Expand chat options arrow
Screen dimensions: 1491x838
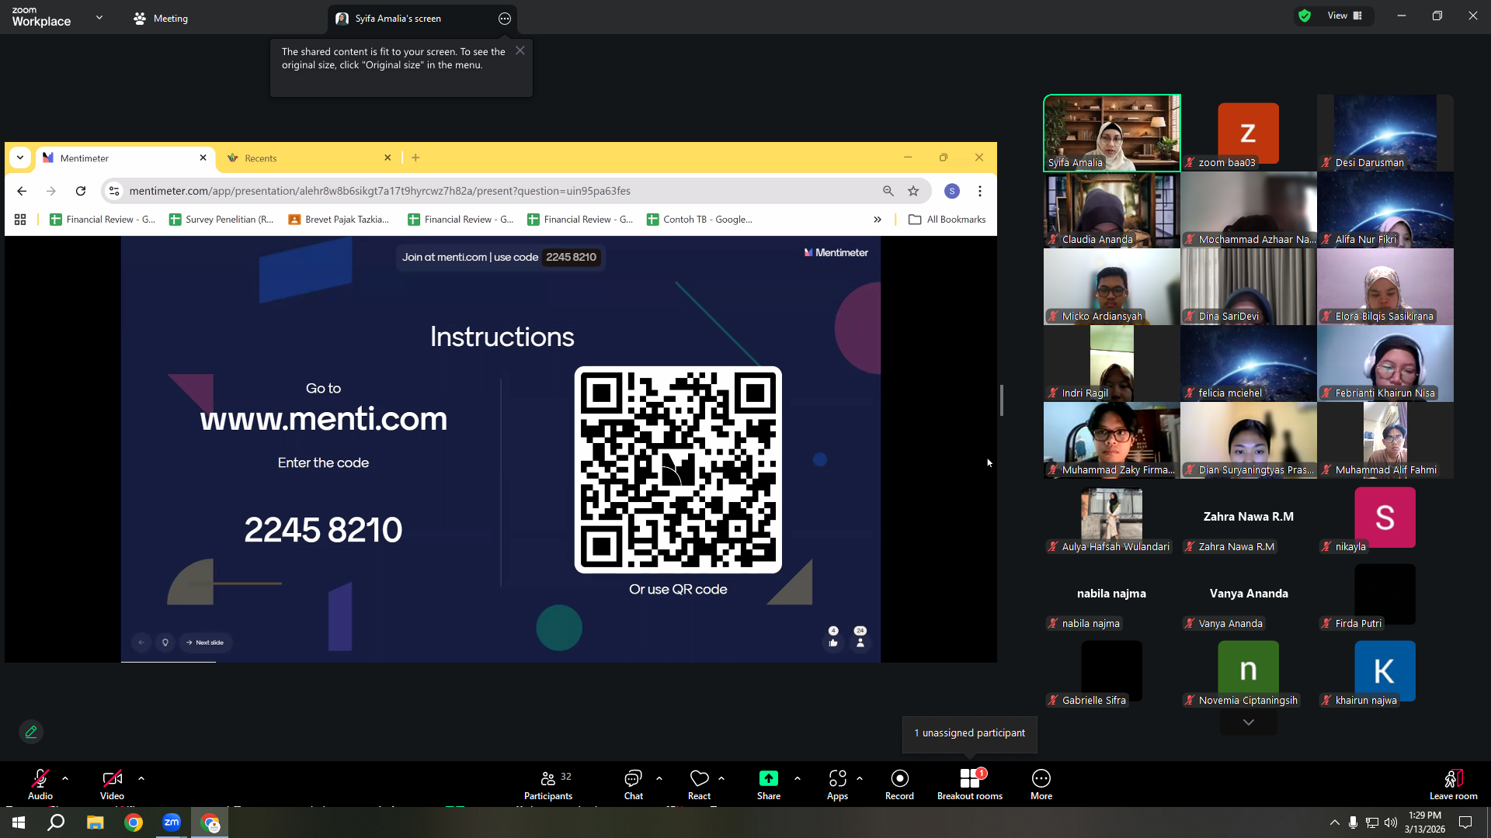pyautogui.click(x=659, y=778)
